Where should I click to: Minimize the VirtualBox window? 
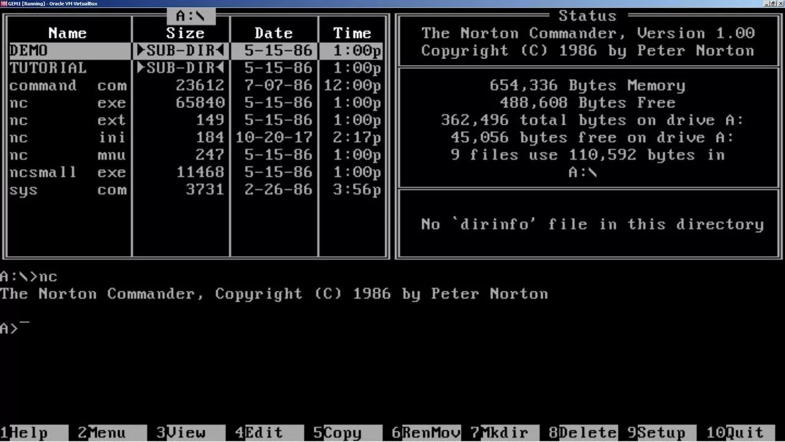[767, 3]
